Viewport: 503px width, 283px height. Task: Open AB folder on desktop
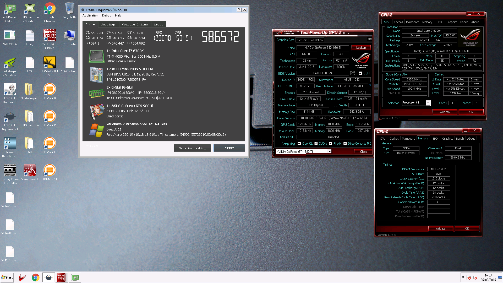point(30,146)
